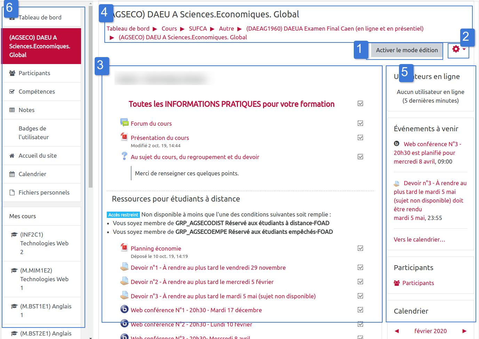Go to next month in calendar block
The image size is (479, 339).
[464, 331]
